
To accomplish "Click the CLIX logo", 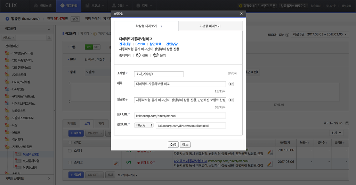I will pos(11,6).
